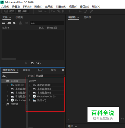Select the Razor tool

[59, 11]
